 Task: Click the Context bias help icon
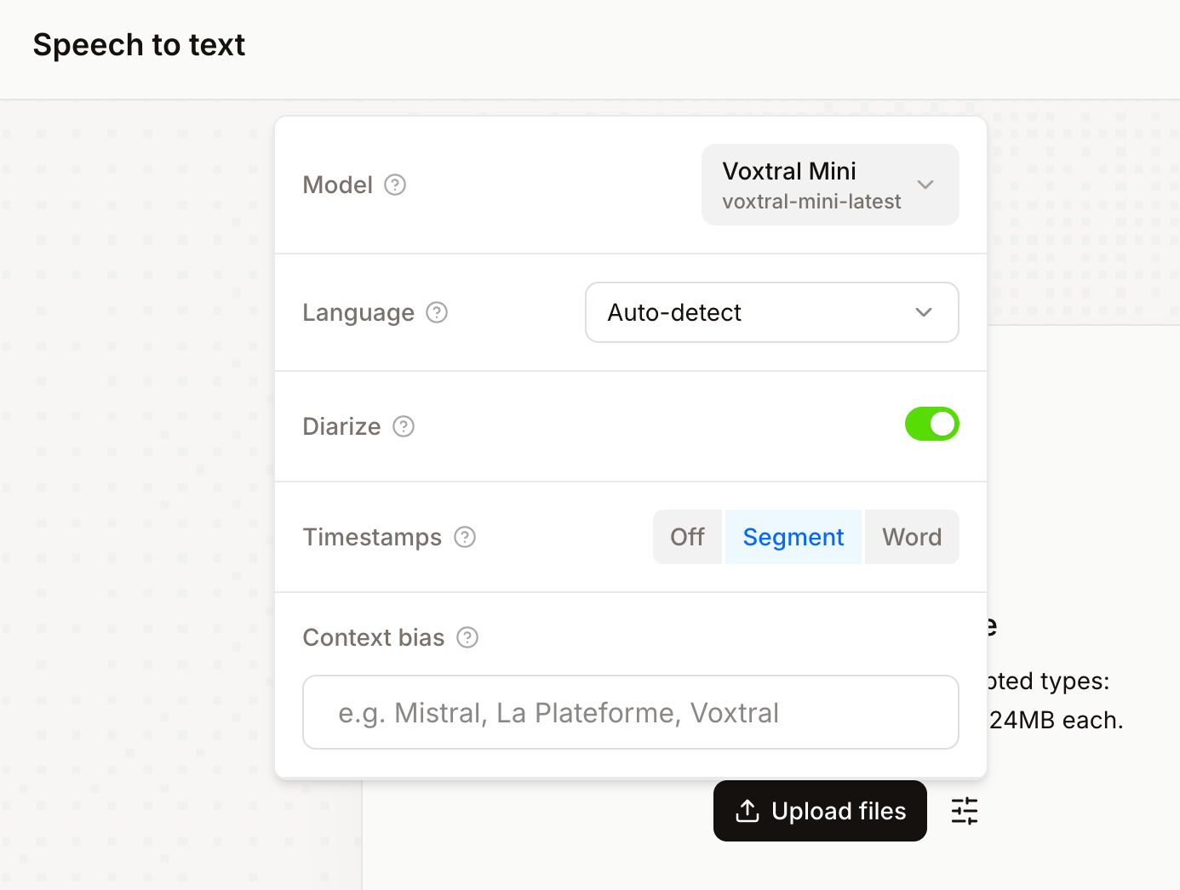(x=467, y=637)
